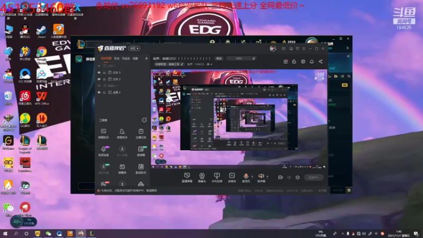This screenshot has width=423, height=238.
Task: Expand speaker options arrow
Action: pyautogui.click(x=268, y=177)
